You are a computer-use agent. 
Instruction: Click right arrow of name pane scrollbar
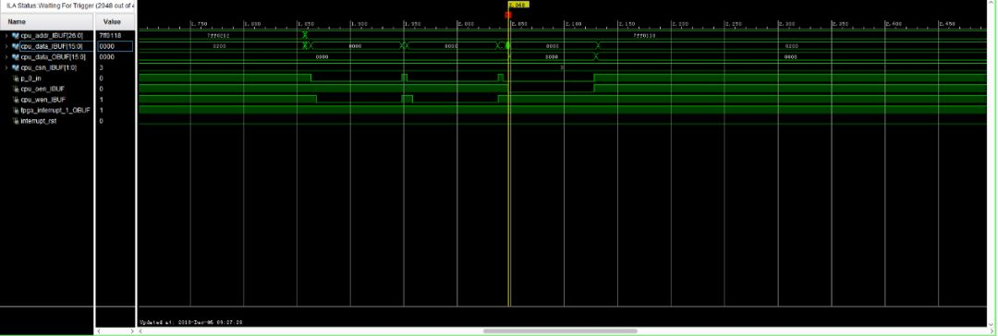(132, 330)
